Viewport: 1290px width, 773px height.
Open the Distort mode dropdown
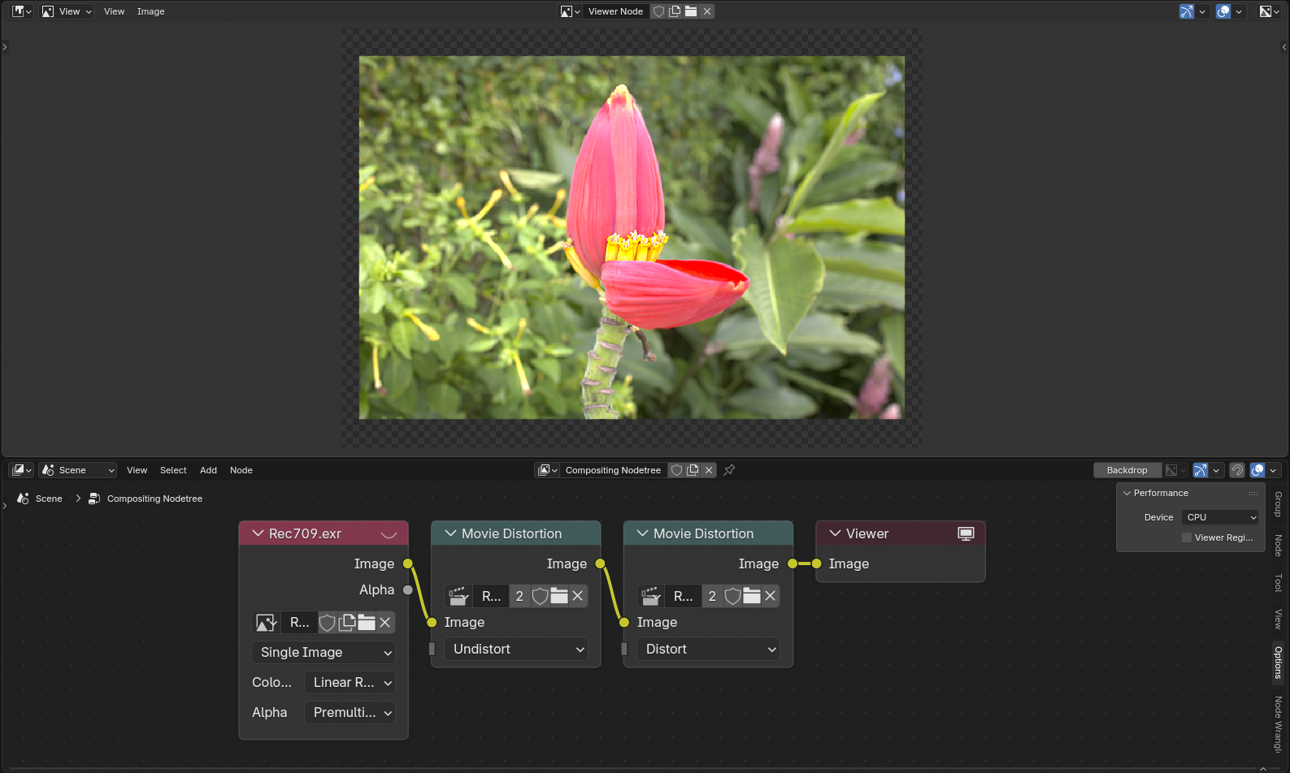[709, 650]
